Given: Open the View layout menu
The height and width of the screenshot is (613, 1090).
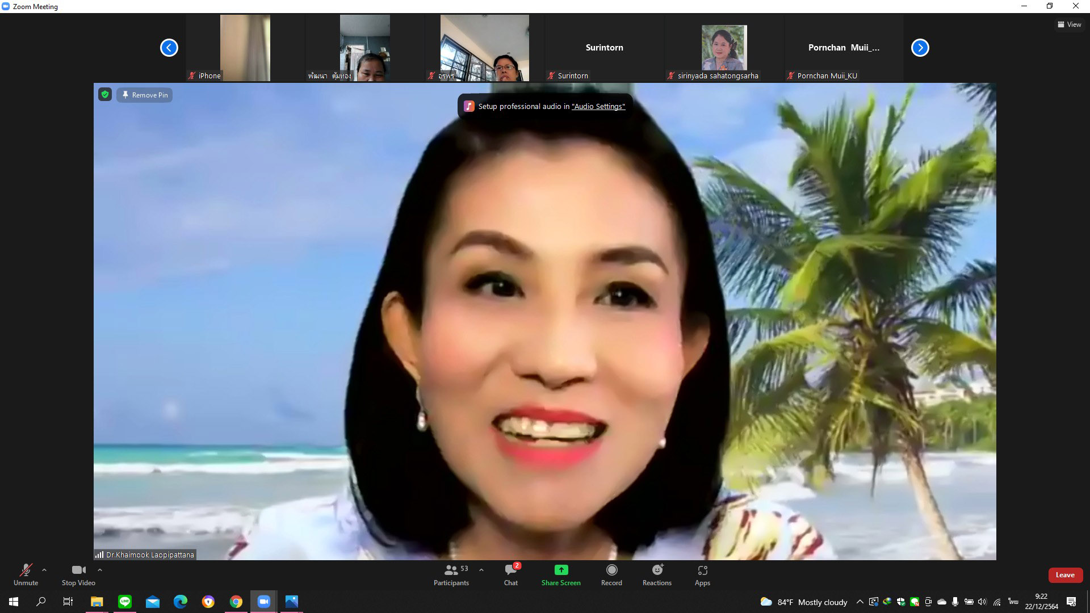Looking at the screenshot, I should 1069,24.
